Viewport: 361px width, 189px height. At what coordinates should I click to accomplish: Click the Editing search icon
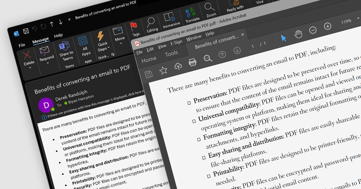(x=150, y=22)
